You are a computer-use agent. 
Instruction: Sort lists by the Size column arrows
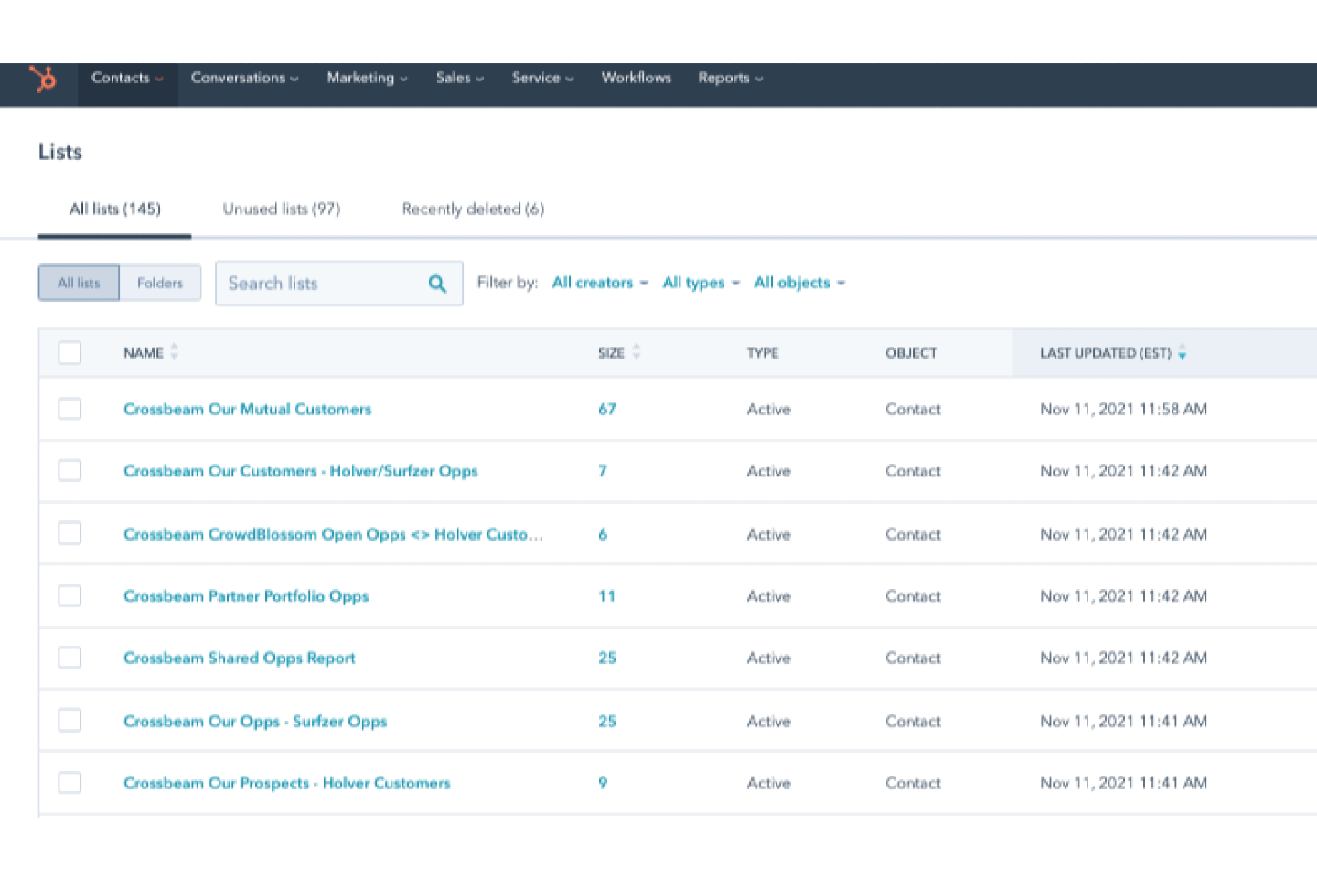637,352
